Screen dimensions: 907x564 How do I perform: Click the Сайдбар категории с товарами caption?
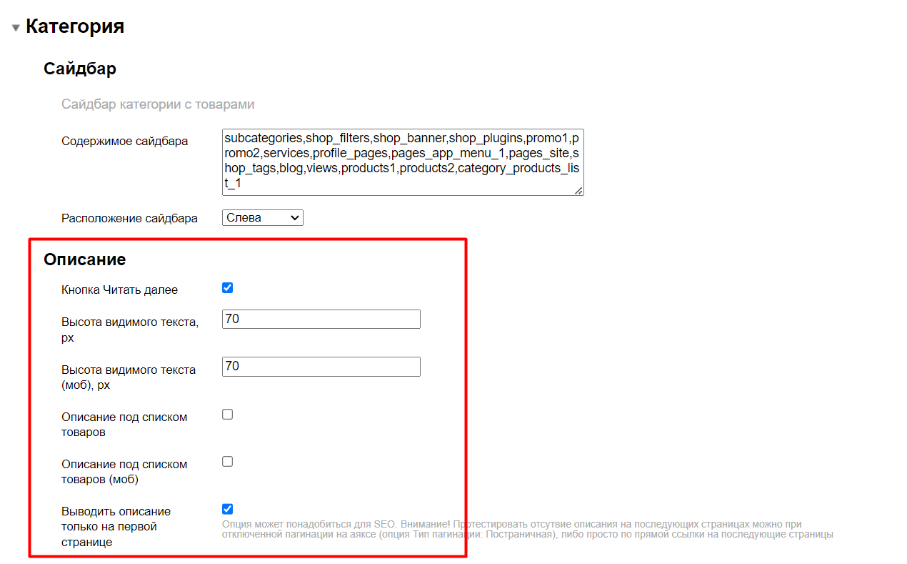click(x=158, y=104)
